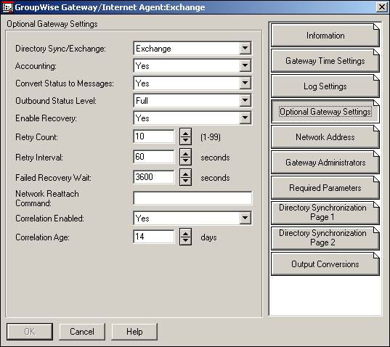Screen dimensions: 390x347
Task: Open Directory Synchronization Page 2 tab
Action: coord(325,238)
